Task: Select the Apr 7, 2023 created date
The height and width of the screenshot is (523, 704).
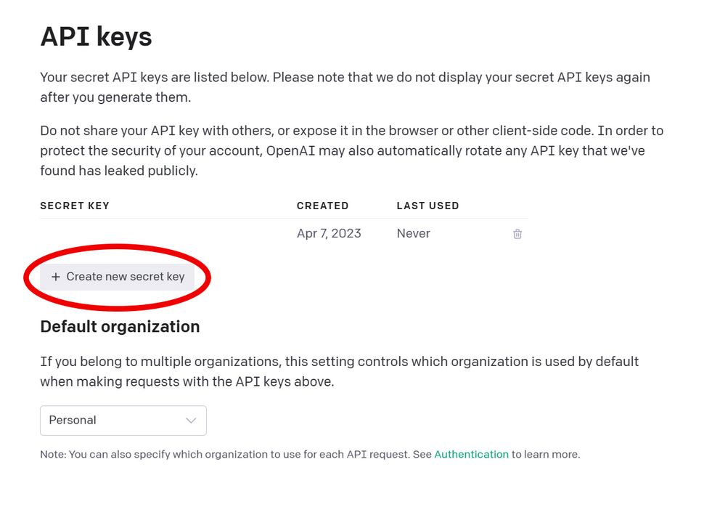Action: click(329, 234)
